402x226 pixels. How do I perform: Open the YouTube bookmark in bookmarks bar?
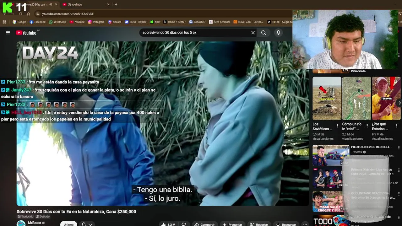click(77, 22)
